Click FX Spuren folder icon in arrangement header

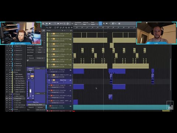pos(70,70)
